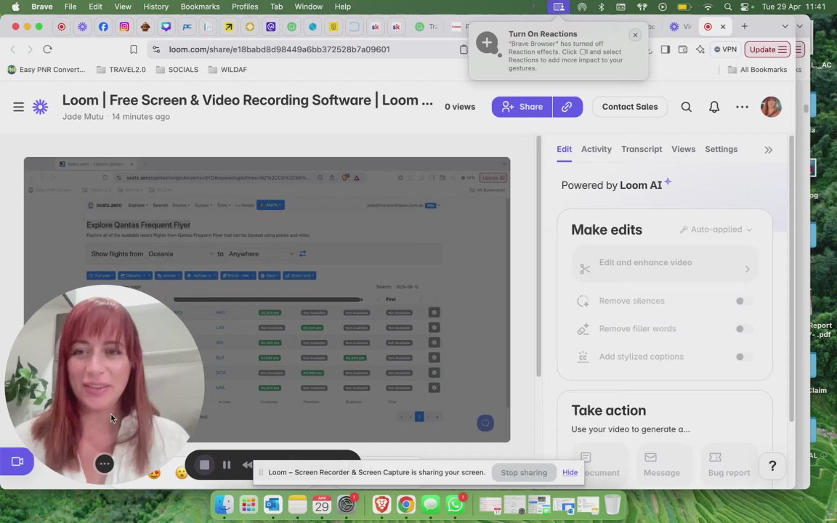
Task: Expand Edit and enhance video option
Action: tap(665, 263)
